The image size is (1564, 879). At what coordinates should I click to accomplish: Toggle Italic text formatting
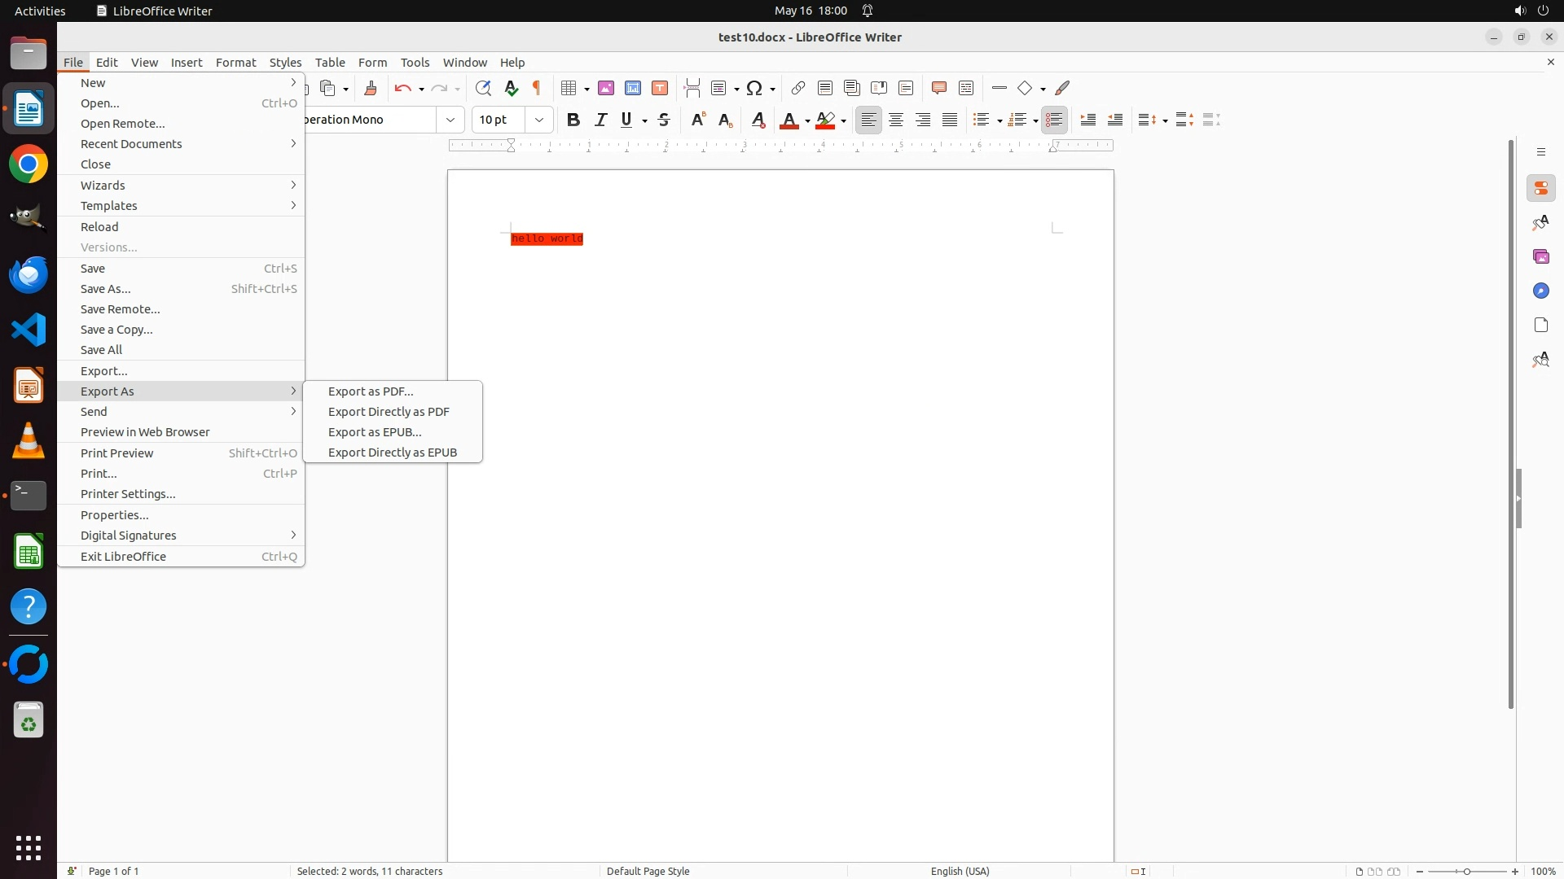pos(600,120)
